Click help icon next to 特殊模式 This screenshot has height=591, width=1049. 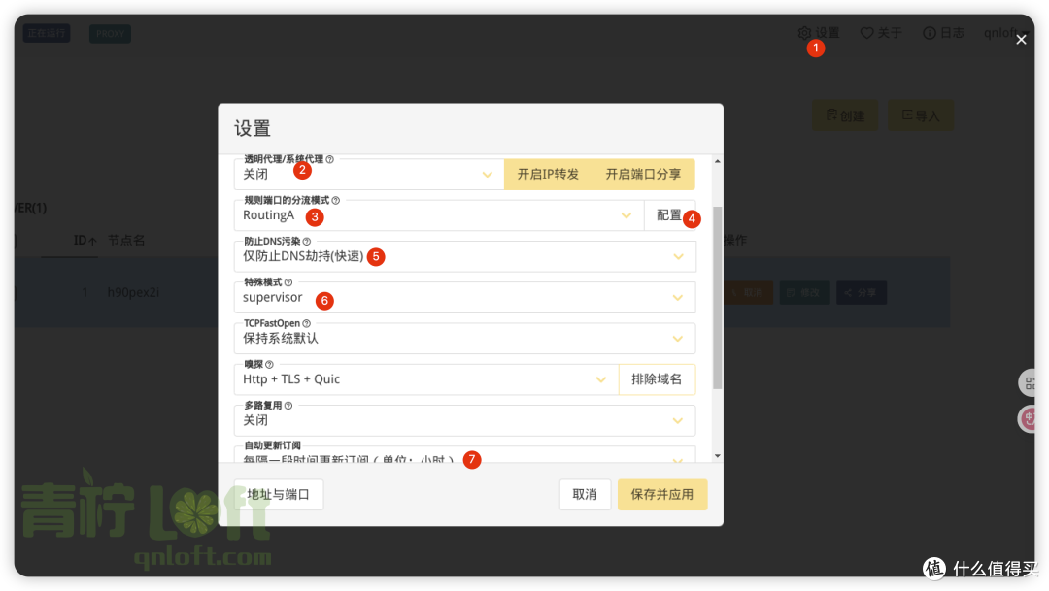(x=288, y=282)
